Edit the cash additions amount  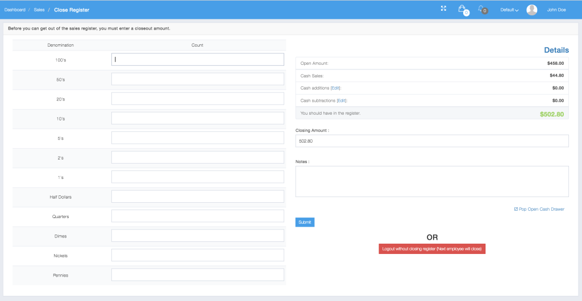pyautogui.click(x=335, y=88)
